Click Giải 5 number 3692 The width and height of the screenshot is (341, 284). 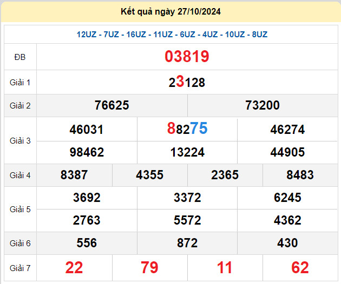[87, 198]
